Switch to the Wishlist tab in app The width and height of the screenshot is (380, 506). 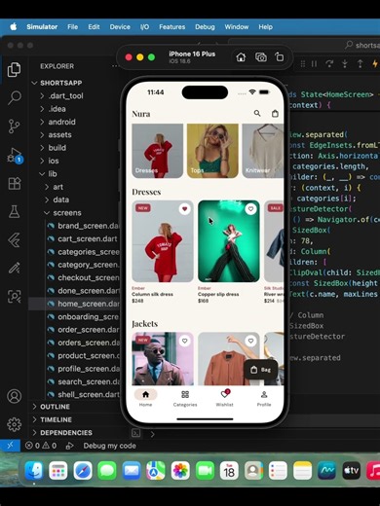[x=224, y=398]
